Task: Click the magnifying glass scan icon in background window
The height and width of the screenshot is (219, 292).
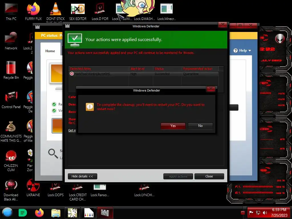Action: [x=53, y=154]
